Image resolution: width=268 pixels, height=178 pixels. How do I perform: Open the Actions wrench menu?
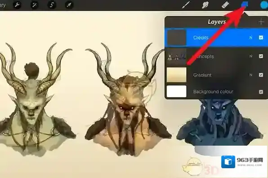click(17, 5)
